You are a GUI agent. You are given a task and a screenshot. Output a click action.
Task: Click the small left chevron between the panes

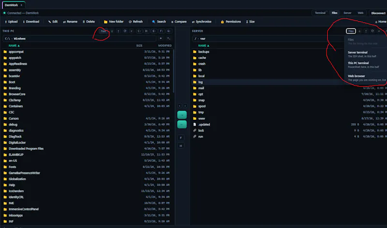coord(179,106)
